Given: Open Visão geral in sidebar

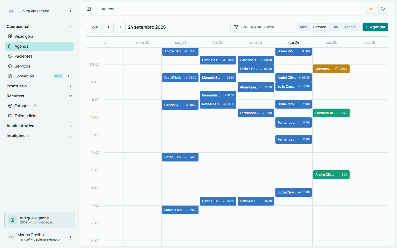Looking at the screenshot, I should [x=39, y=36].
